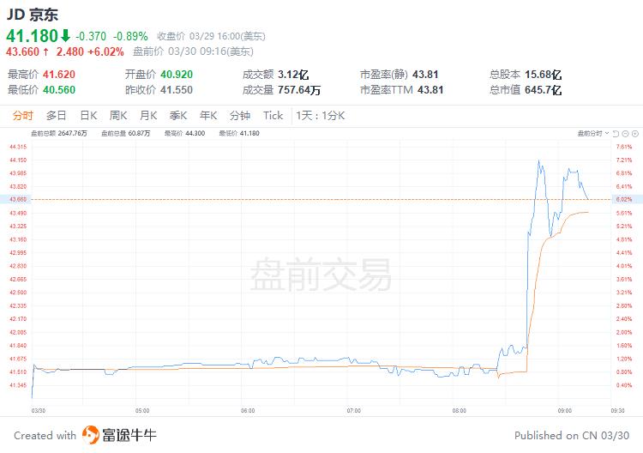Click the 1天 : 1分K option
The height and width of the screenshot is (453, 643).
click(x=321, y=116)
